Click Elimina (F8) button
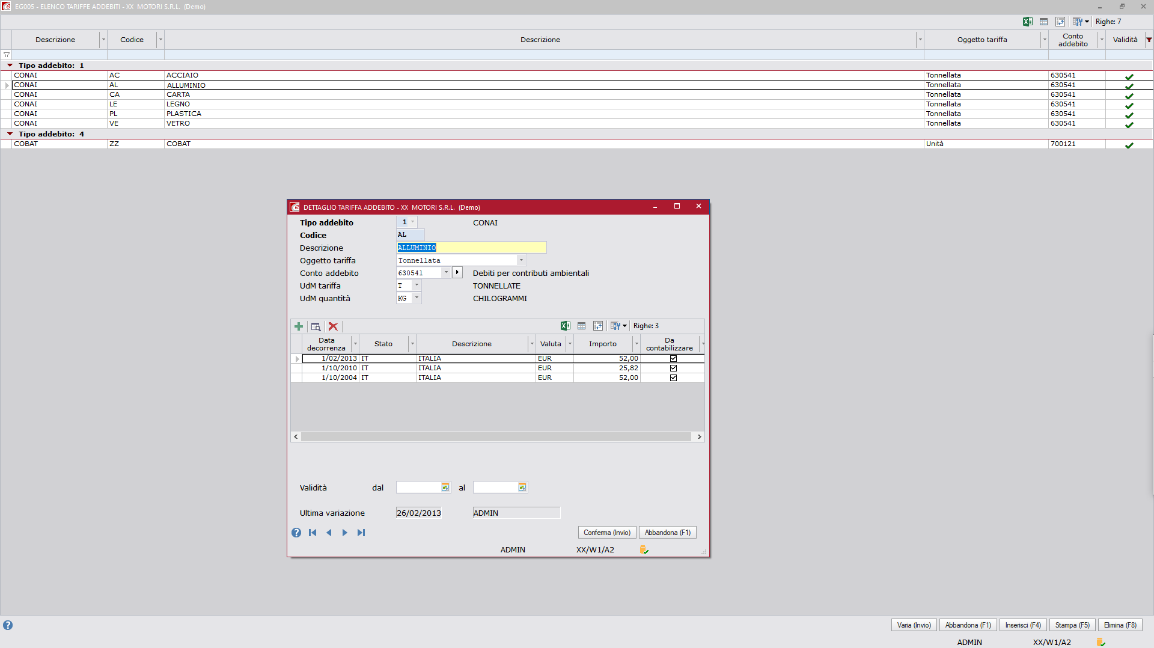Screen dimensions: 1154x648 (1120, 625)
